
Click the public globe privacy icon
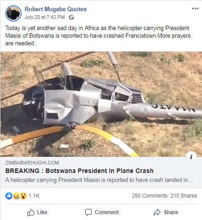click(x=71, y=17)
